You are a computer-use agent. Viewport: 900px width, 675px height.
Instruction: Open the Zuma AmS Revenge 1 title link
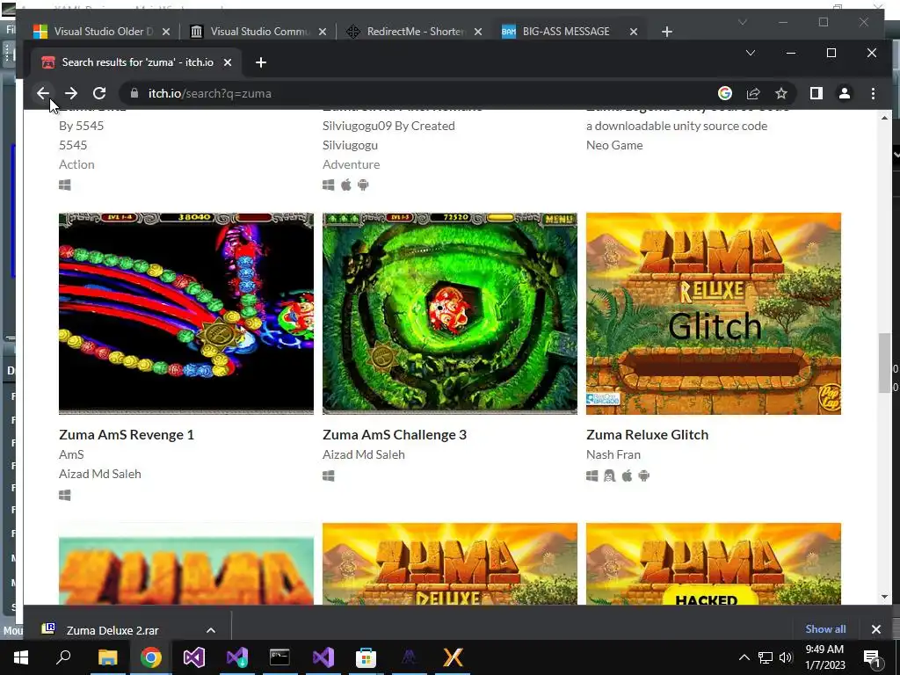(x=127, y=434)
